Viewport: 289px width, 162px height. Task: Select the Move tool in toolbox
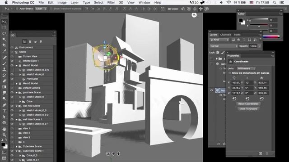[x=4, y=22]
